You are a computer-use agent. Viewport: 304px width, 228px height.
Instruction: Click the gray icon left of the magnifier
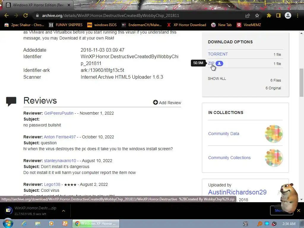tap(246, 224)
